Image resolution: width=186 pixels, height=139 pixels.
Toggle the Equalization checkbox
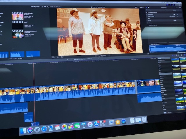(x=147, y=14)
